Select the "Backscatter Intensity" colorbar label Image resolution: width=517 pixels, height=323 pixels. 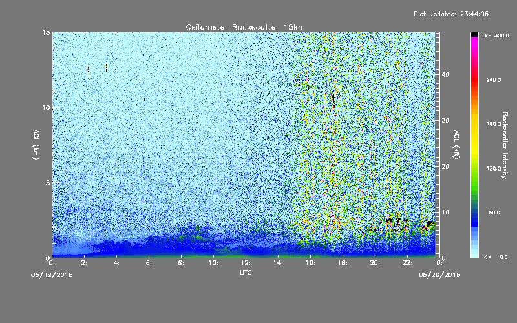click(x=505, y=145)
